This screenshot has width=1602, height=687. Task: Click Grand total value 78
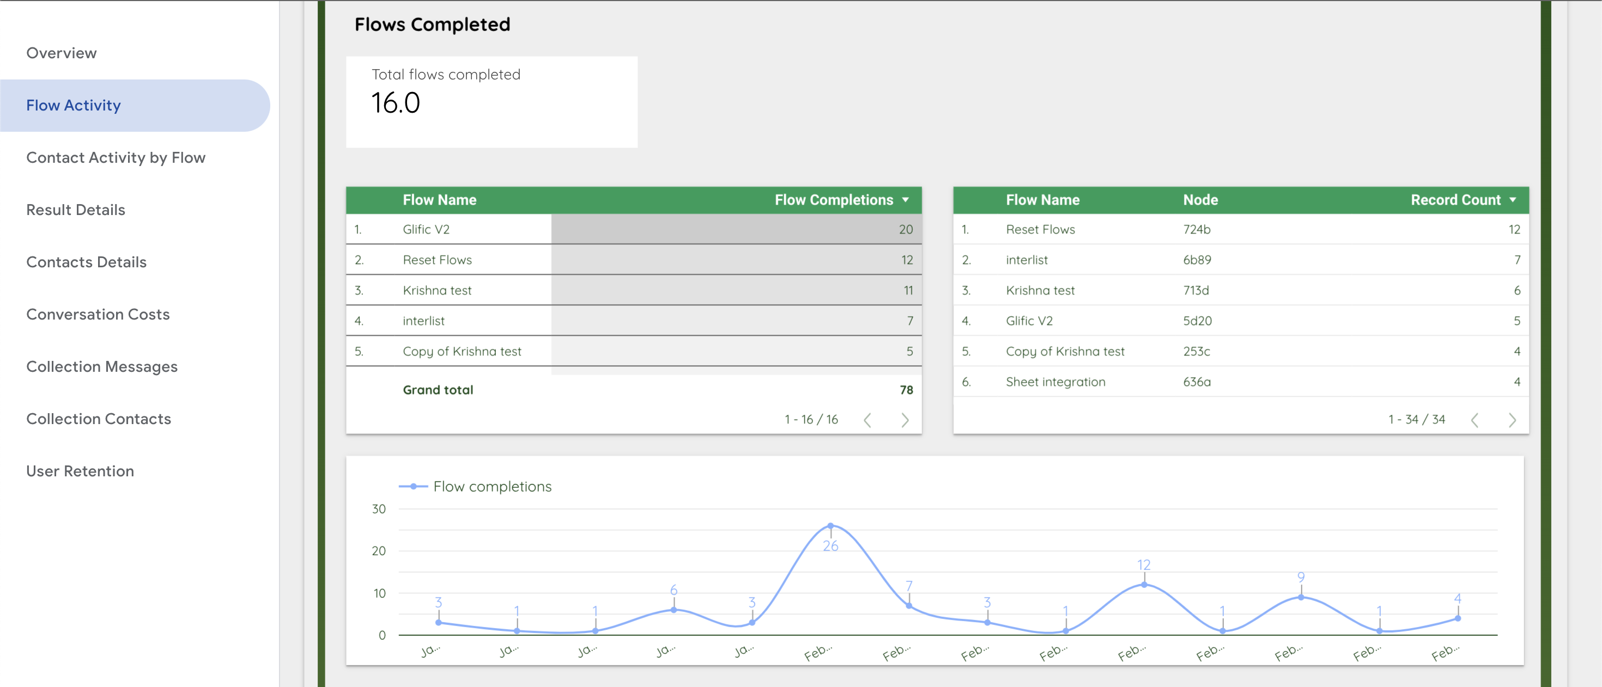(x=906, y=390)
